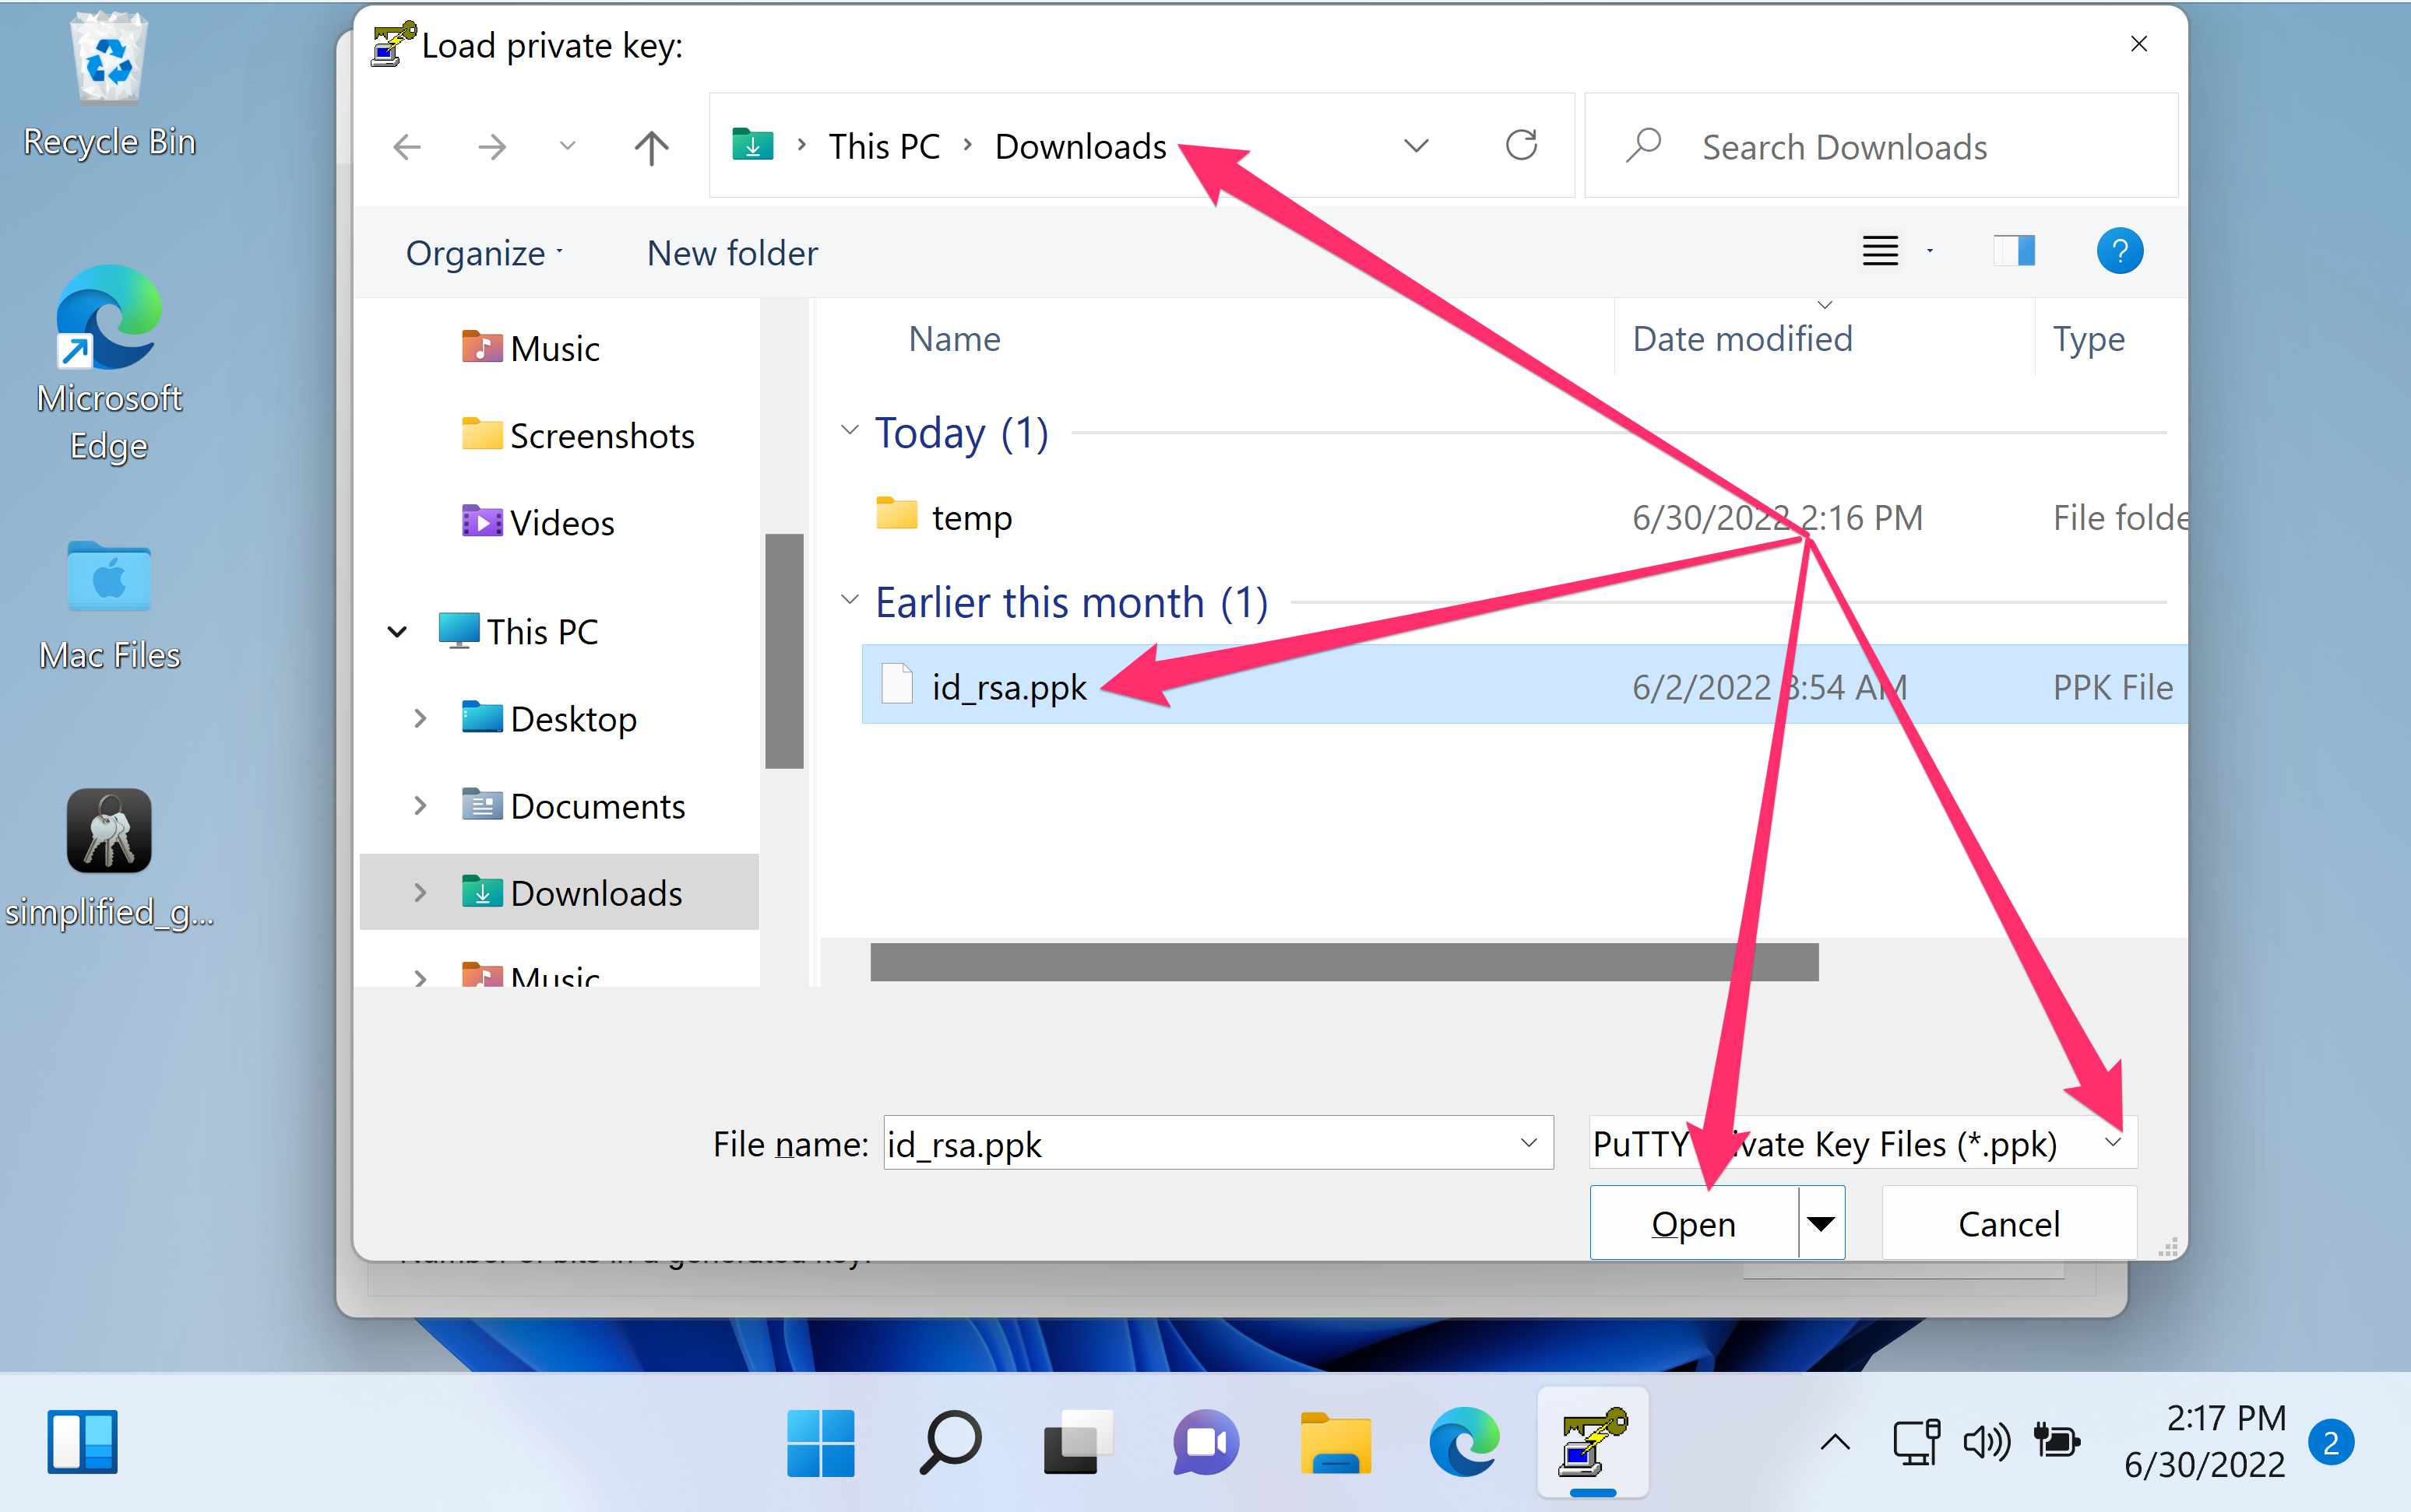2411x1512 pixels.
Task: Open the Chat app in taskbar
Action: pyautogui.click(x=1205, y=1442)
